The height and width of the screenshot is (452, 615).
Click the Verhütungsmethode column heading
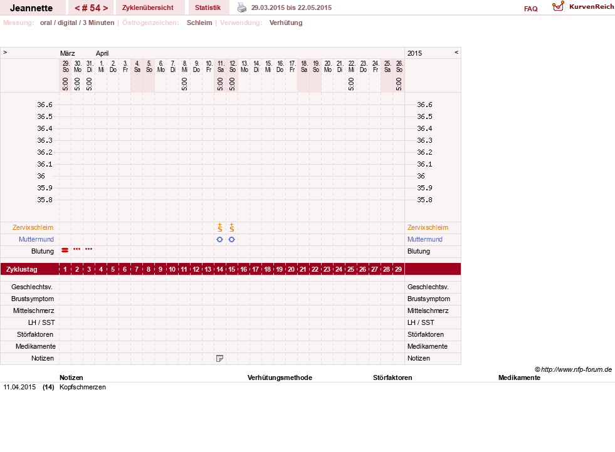click(280, 378)
